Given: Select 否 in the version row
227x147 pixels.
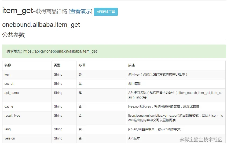Looking at the screenshot, I should tap(80, 138).
